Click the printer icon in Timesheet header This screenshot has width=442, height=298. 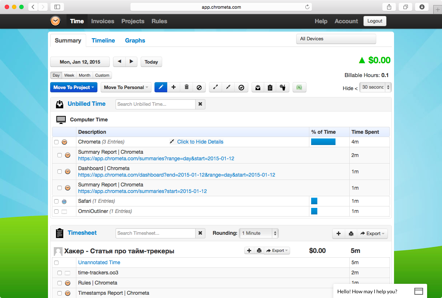point(351,234)
